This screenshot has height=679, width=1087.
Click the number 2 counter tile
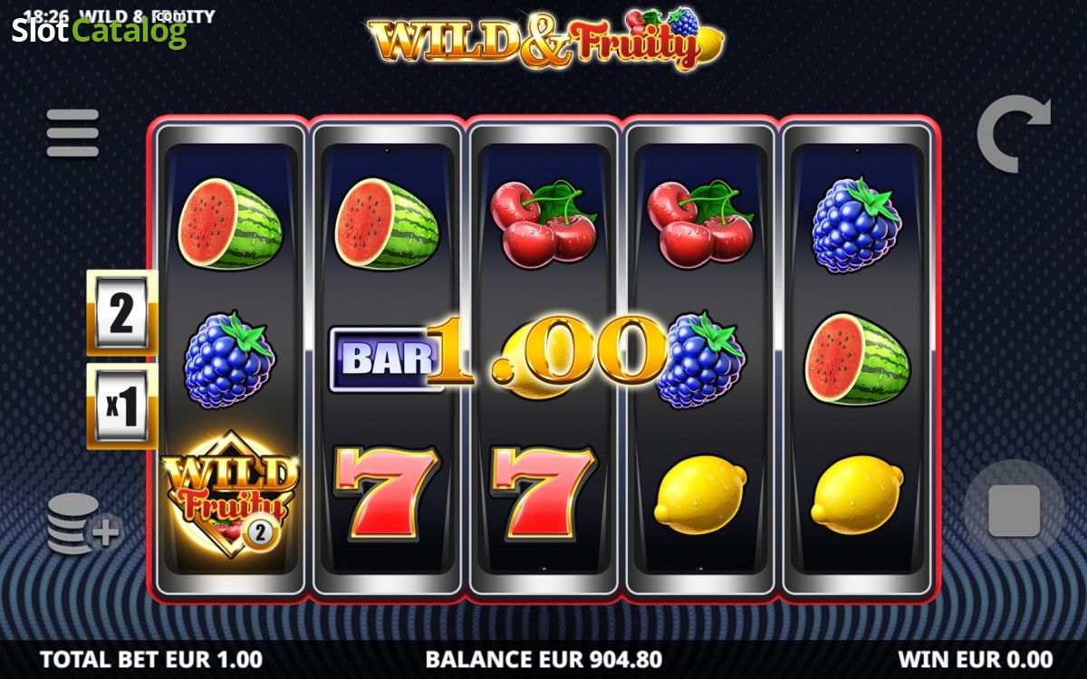122,313
